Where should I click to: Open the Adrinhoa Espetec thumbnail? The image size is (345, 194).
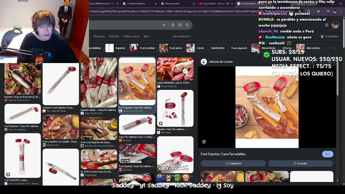coord(175,108)
